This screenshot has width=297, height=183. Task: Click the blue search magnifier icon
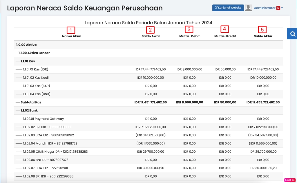click(x=293, y=34)
